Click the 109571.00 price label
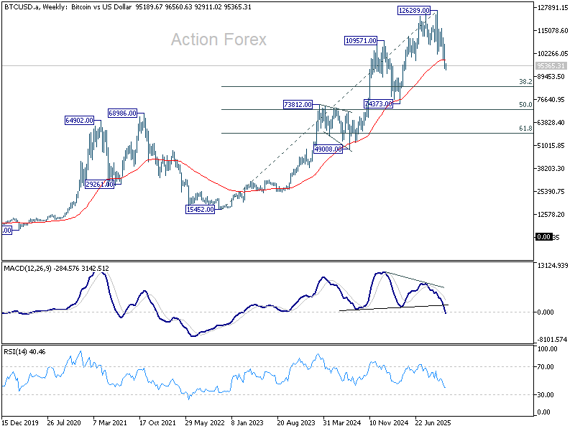 (x=361, y=41)
